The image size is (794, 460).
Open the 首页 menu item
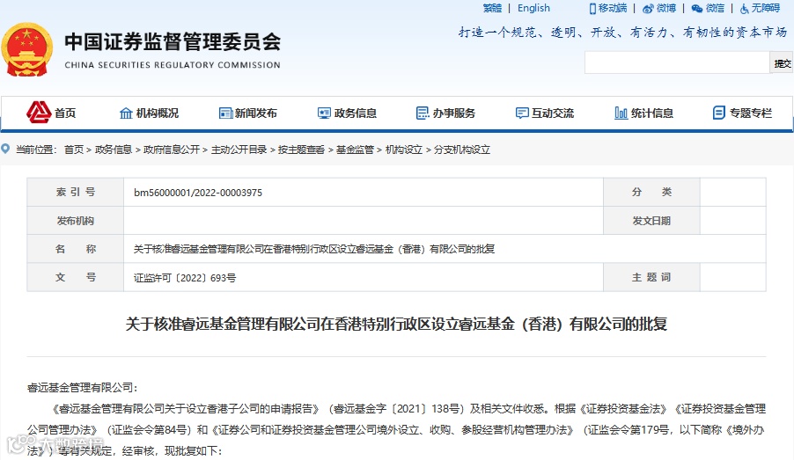point(65,113)
